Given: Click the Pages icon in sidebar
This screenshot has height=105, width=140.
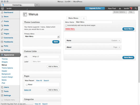Looking at the screenshot, I should click(2, 34).
